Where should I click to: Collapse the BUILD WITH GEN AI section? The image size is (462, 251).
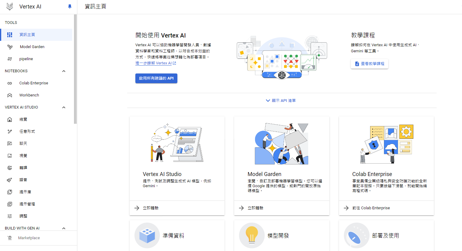[64, 228]
